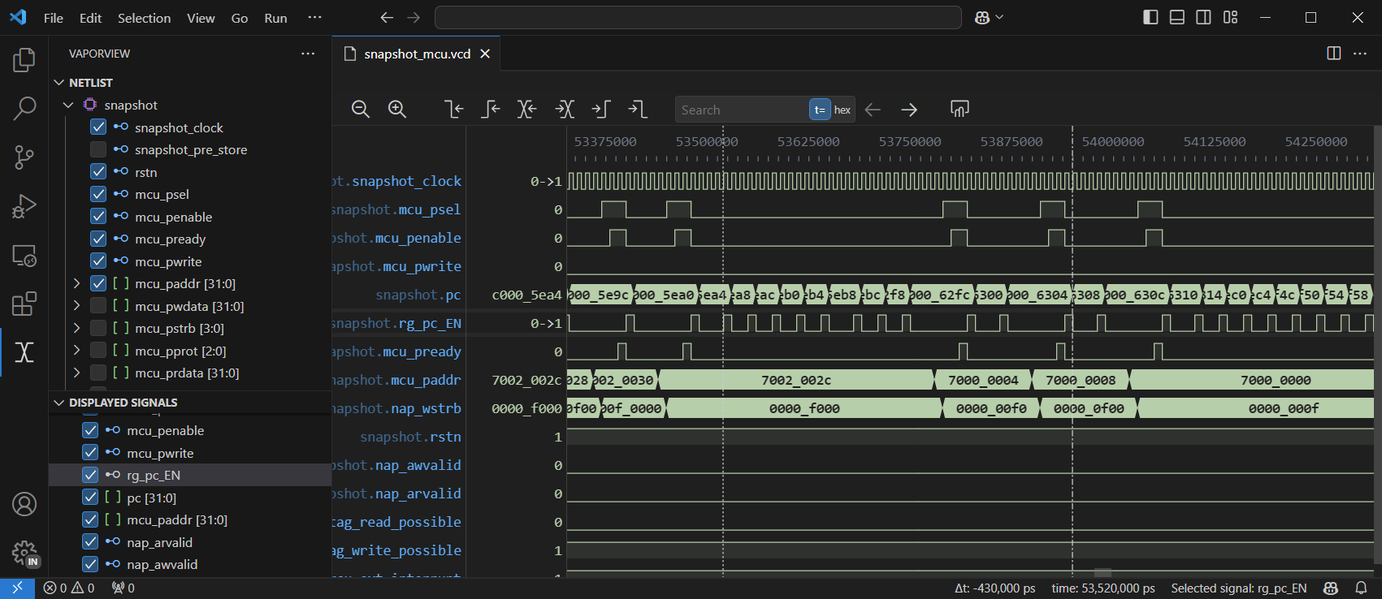Switch to snapshot_mcu.vcd tab
1382x599 pixels.
click(x=417, y=54)
